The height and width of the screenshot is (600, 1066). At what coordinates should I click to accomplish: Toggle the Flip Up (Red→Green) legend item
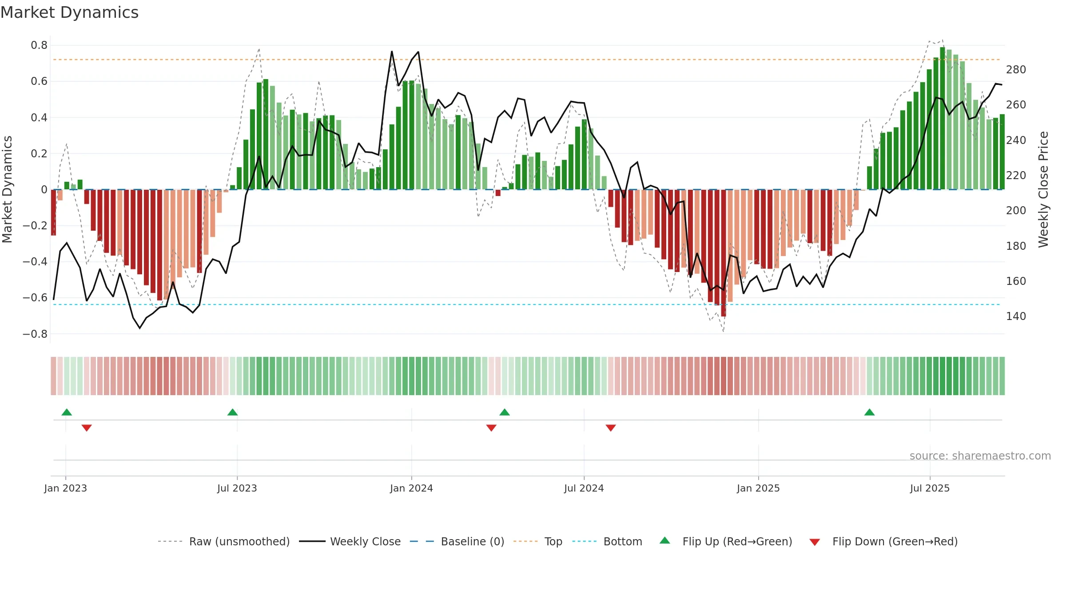click(726, 541)
